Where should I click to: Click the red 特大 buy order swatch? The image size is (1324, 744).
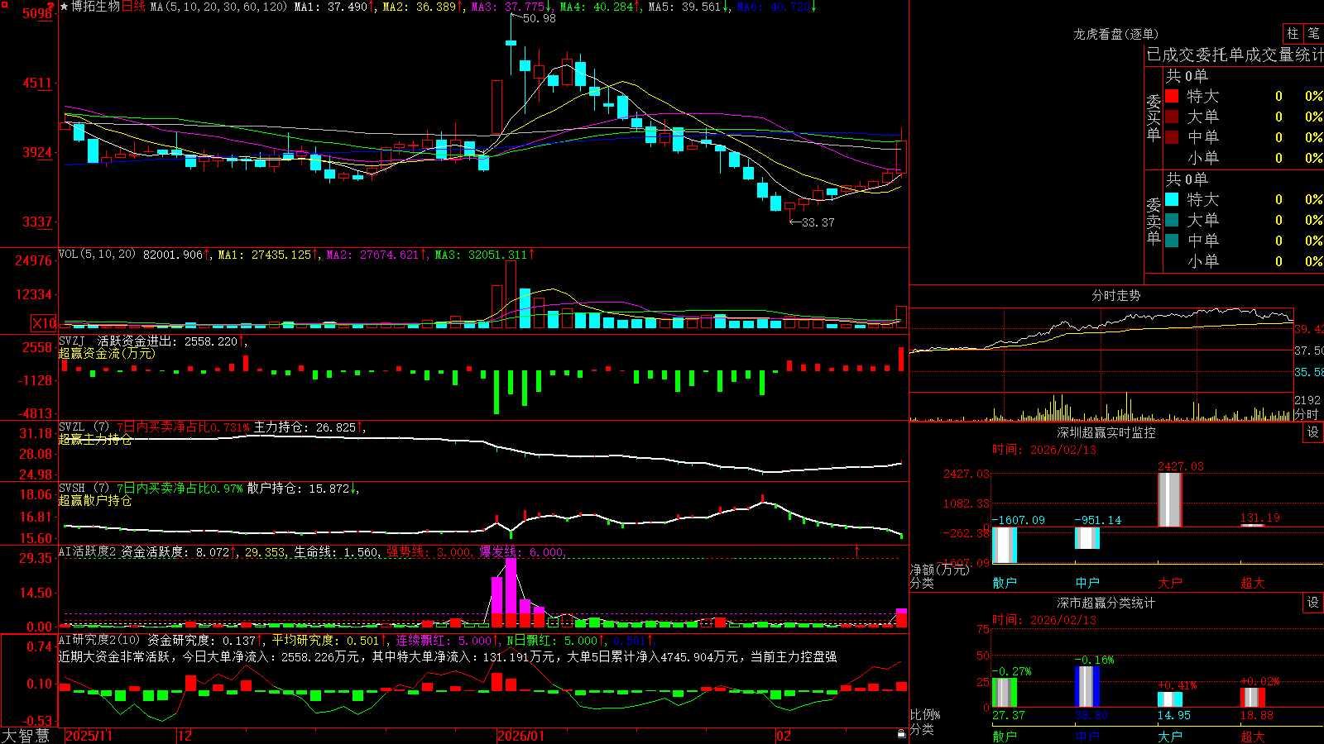tap(1172, 96)
